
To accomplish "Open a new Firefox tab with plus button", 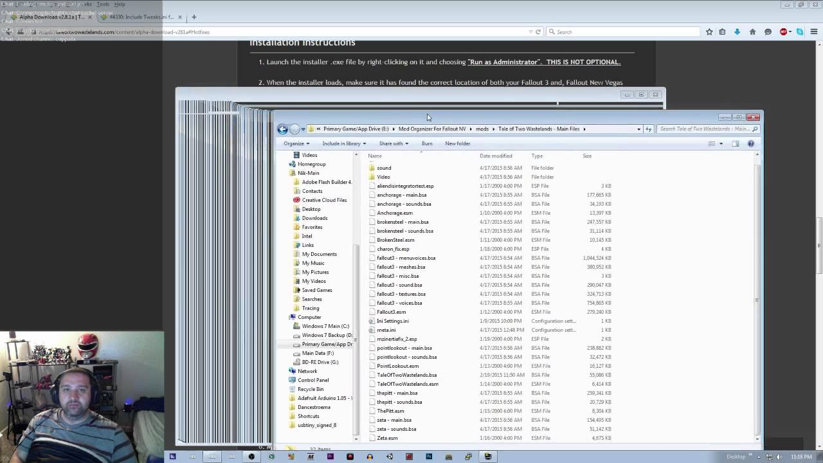I will 194,17.
